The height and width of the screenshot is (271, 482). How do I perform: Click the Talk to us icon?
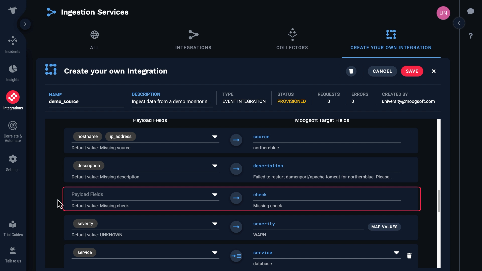tap(13, 254)
